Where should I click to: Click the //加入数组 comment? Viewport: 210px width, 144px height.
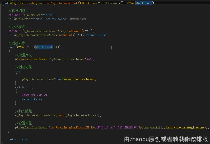click(24, 111)
